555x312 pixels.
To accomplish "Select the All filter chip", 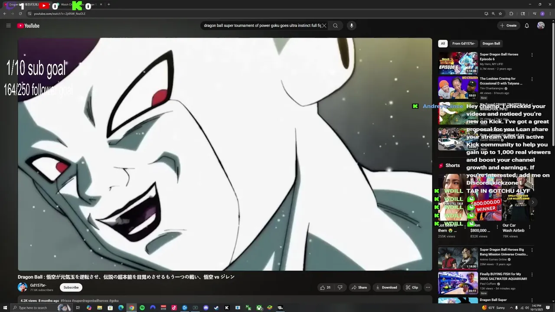I will pos(443,43).
